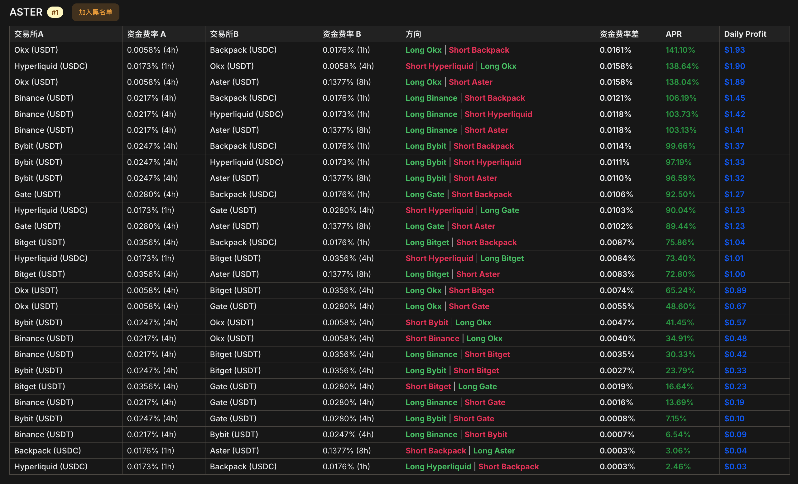Click the 资金费率 B column header
The width and height of the screenshot is (798, 484).
click(341, 34)
